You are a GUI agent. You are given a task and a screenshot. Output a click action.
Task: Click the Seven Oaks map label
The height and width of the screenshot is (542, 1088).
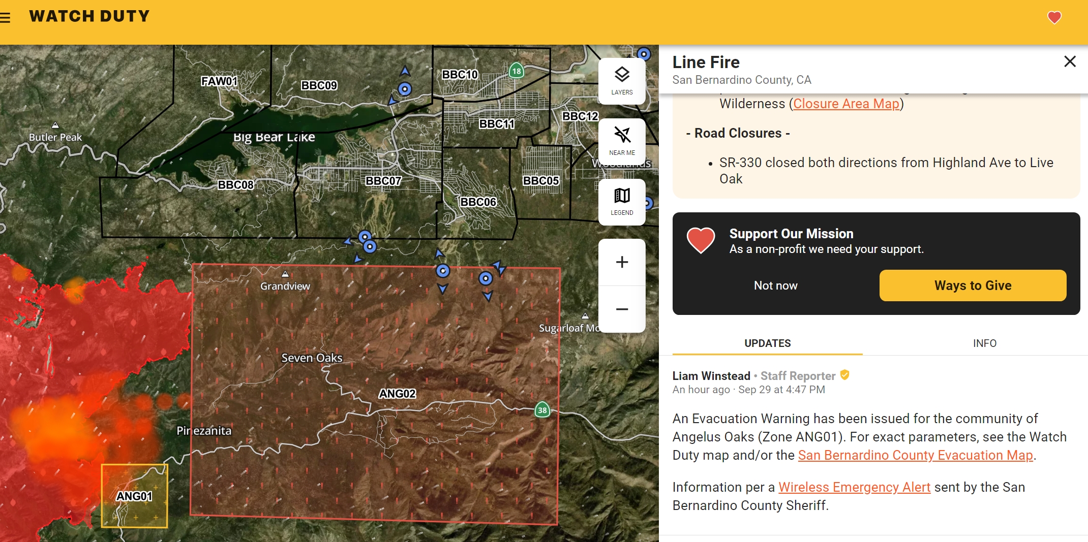(x=312, y=358)
